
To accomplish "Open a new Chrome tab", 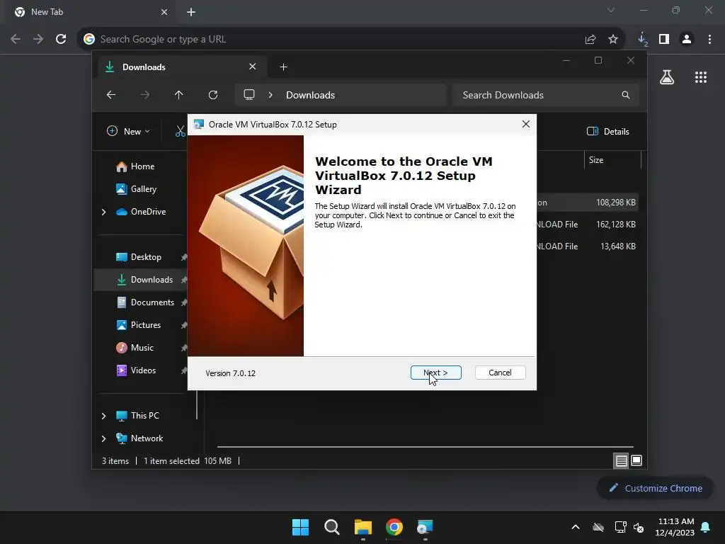I will tap(191, 12).
